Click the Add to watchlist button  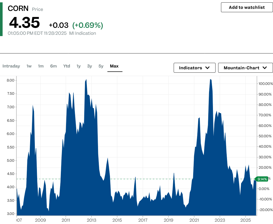tap(247, 7)
